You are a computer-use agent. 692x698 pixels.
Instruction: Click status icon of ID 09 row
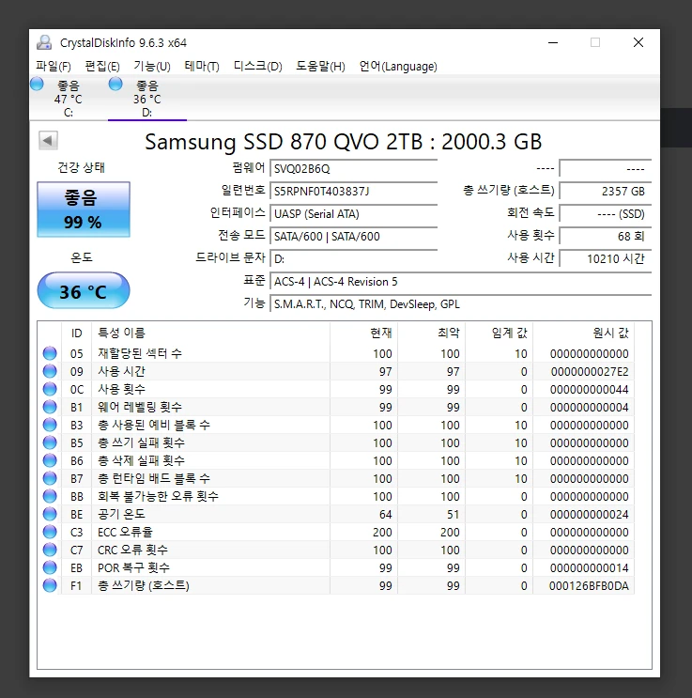click(50, 371)
